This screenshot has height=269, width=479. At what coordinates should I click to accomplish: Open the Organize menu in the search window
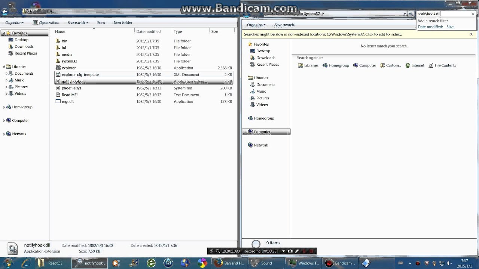point(256,25)
